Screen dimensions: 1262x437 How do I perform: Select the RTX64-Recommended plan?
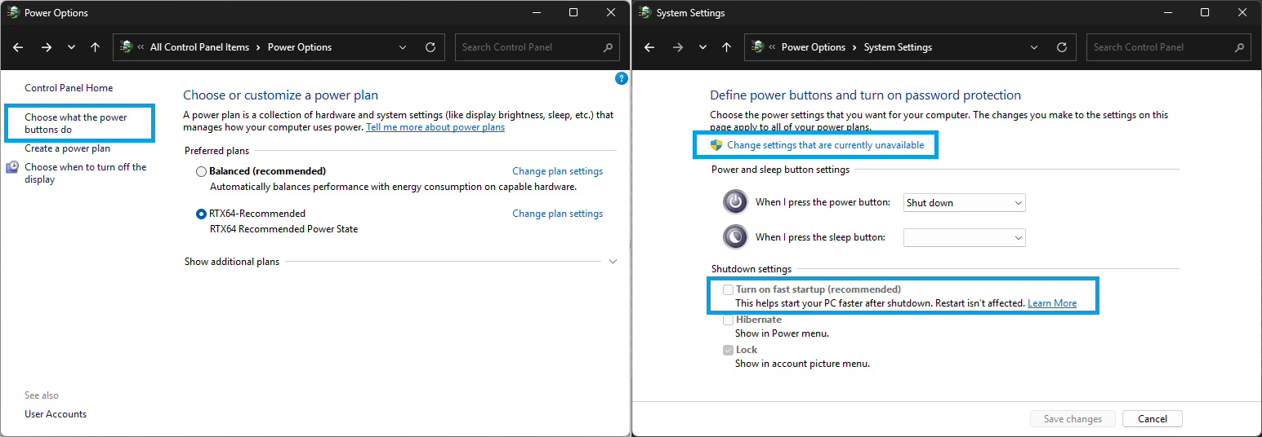(x=201, y=214)
